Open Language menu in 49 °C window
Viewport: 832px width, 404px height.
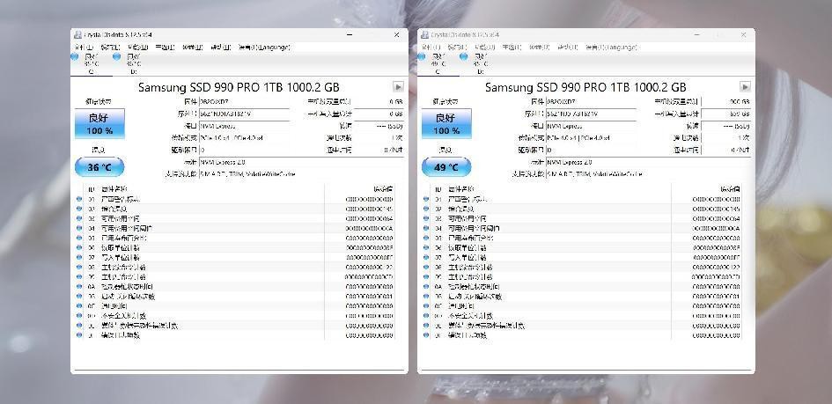[611, 48]
